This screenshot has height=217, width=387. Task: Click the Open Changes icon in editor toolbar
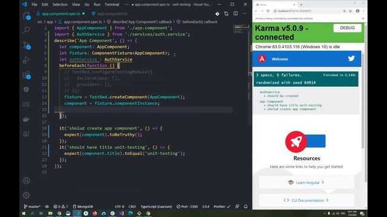226,14
